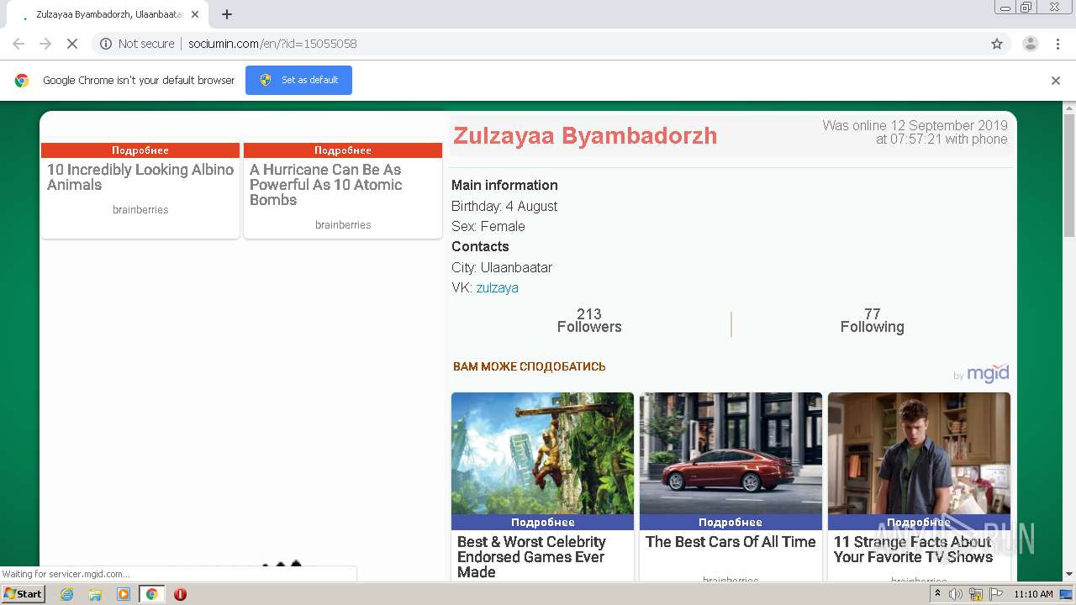This screenshot has width=1076, height=605.
Task: Open the network tray icon
Action: click(975, 594)
